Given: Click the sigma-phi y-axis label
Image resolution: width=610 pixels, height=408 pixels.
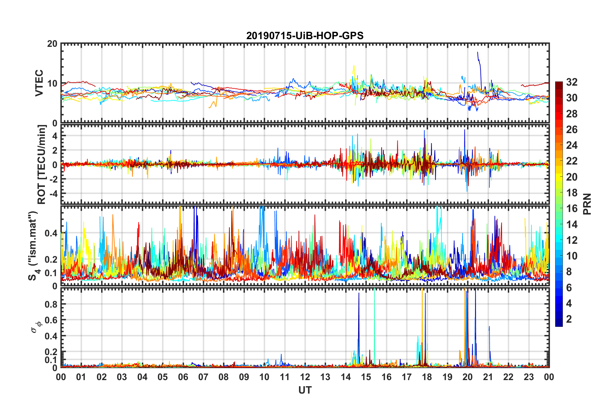Looking at the screenshot, I should [x=35, y=327].
